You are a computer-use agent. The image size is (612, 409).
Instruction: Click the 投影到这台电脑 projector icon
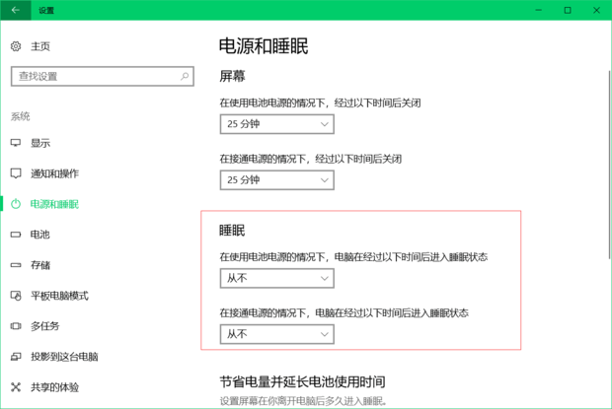click(x=16, y=357)
